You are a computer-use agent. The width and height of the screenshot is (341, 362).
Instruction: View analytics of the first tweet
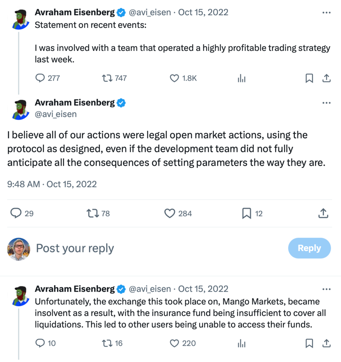[x=241, y=78]
